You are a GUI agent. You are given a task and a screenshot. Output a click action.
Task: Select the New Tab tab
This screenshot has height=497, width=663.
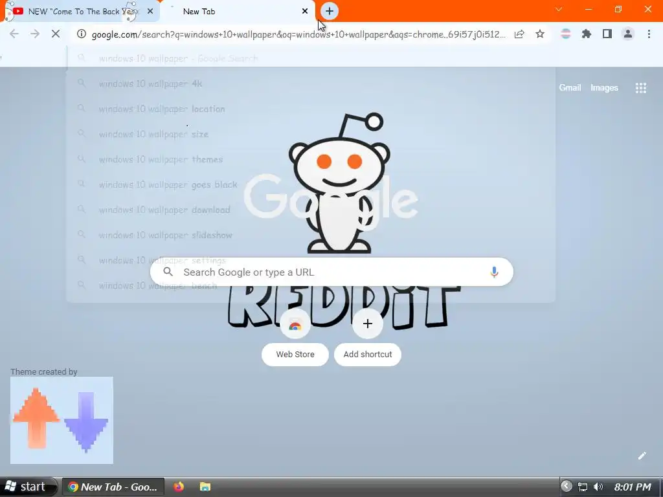click(x=237, y=12)
